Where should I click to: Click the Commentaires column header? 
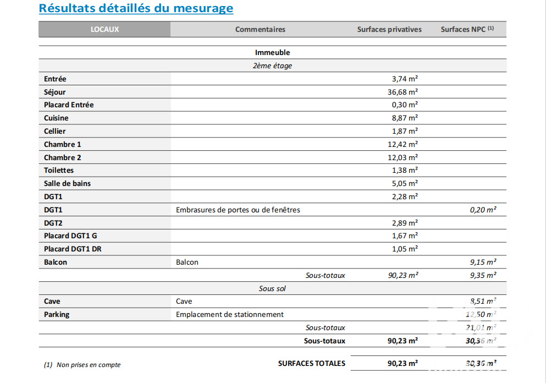(x=260, y=29)
